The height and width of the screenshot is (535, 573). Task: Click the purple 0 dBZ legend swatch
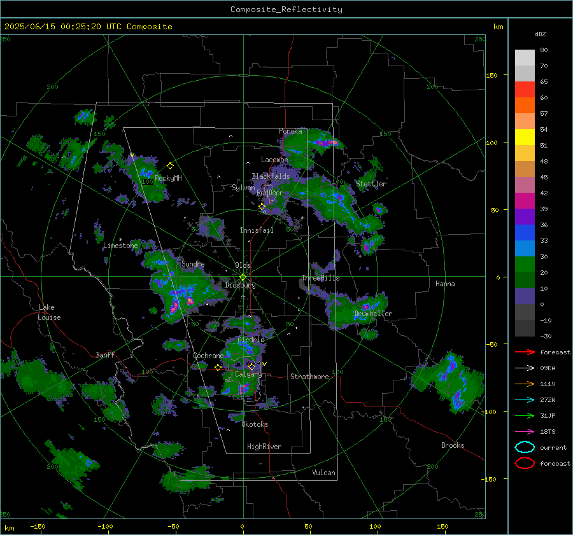pyautogui.click(x=525, y=296)
